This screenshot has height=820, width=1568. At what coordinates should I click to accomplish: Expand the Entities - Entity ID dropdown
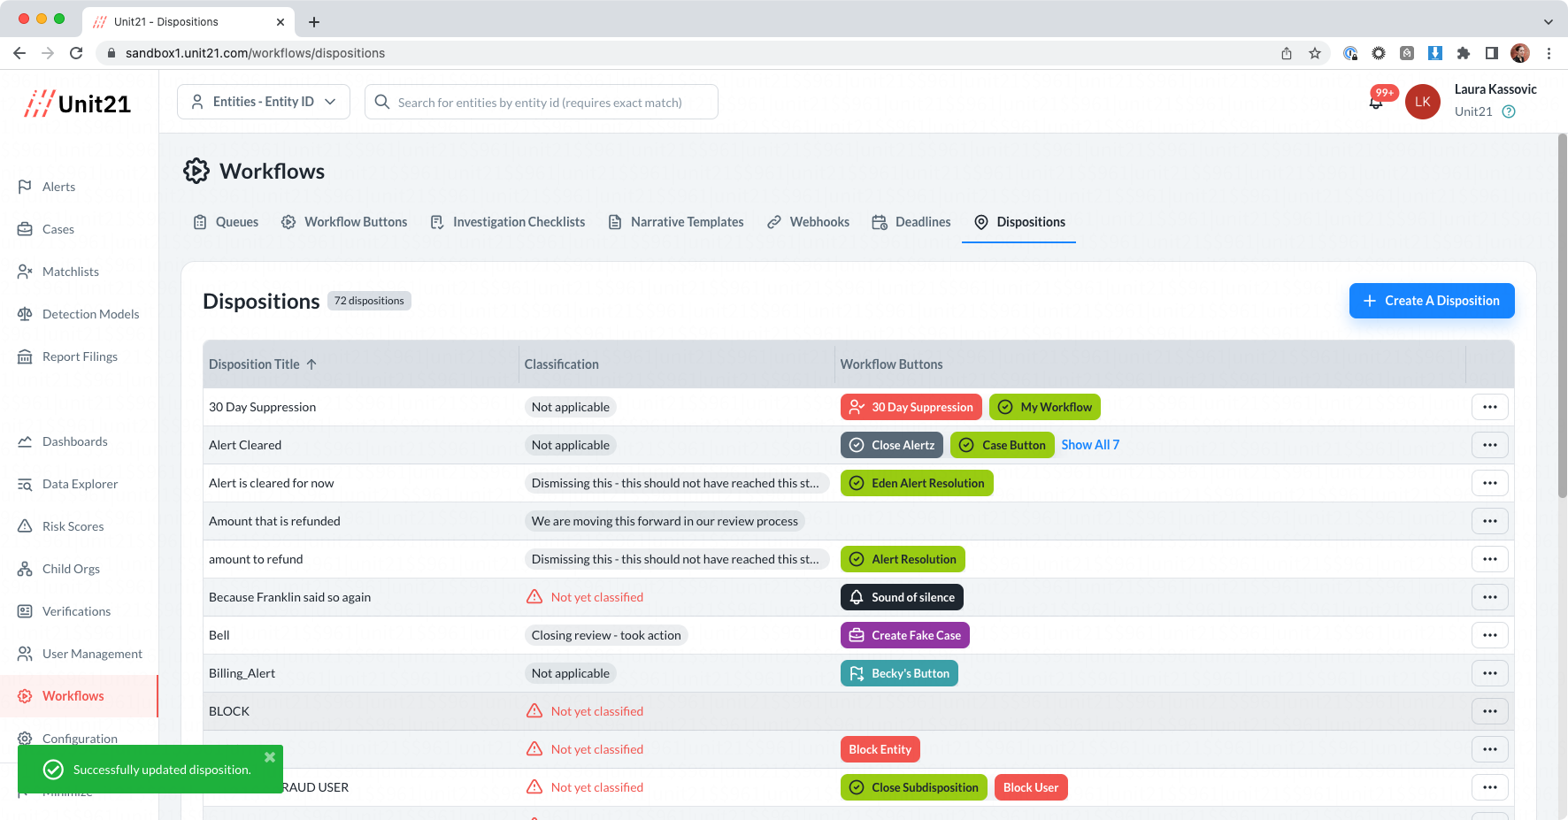pos(264,102)
